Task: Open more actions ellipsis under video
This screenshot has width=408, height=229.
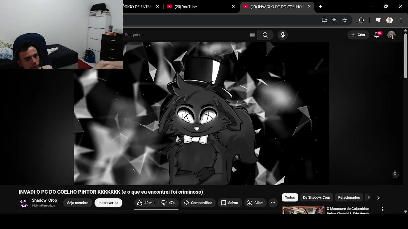Action: tap(273, 203)
